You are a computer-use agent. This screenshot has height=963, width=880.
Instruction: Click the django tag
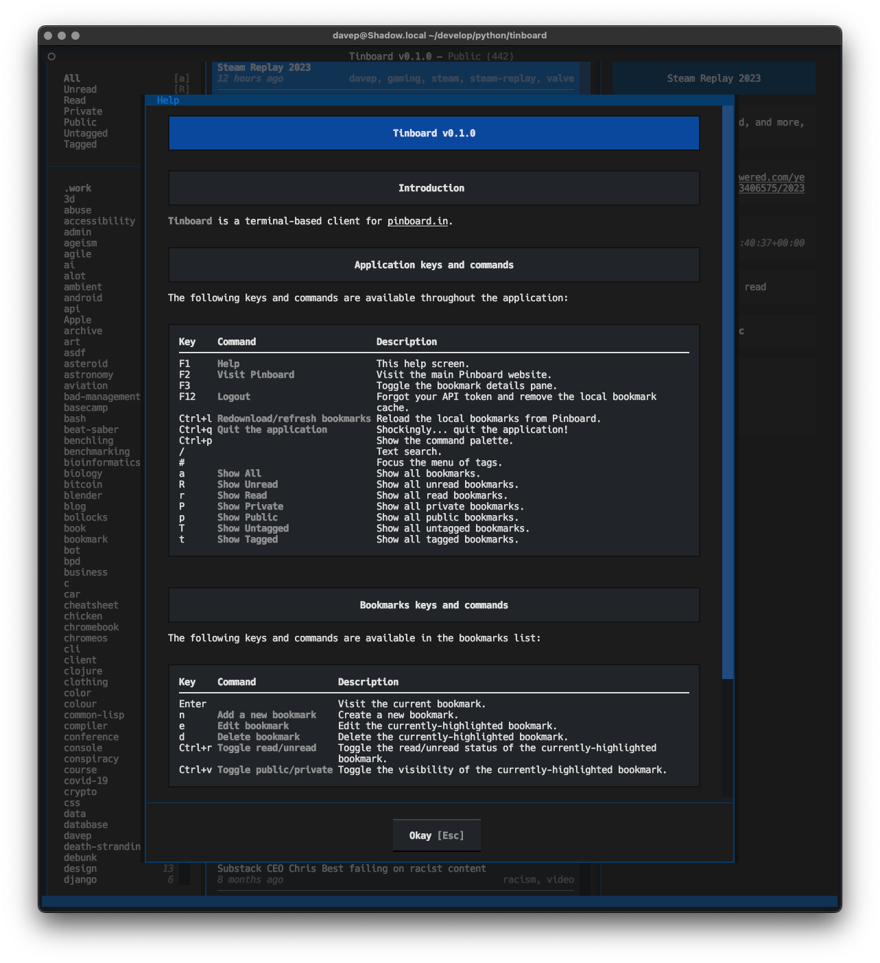tap(80, 879)
